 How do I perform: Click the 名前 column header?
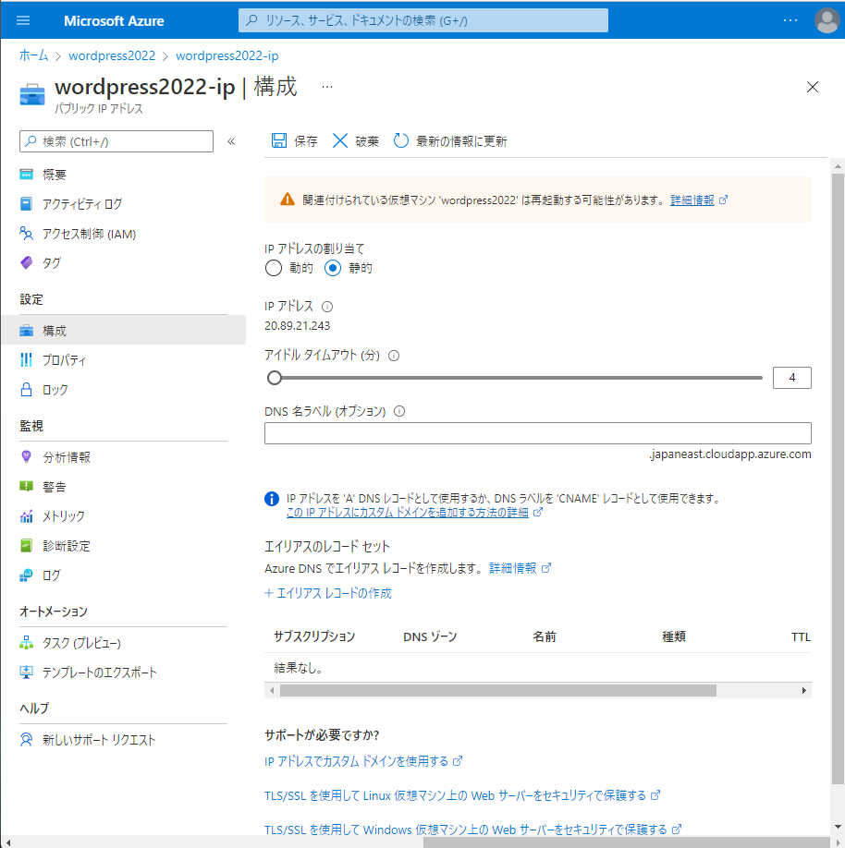[545, 636]
